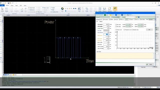Click Start Point in Technique Setting
160x90 pixels.
(x=32, y=8)
